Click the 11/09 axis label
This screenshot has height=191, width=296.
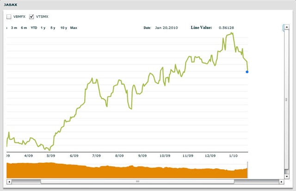pos(188,156)
